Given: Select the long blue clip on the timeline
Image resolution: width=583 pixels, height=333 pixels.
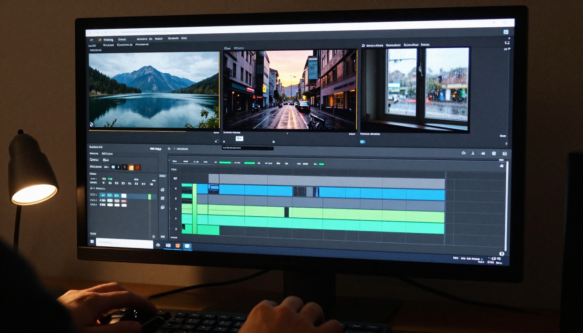Looking at the screenshot, I should (x=382, y=194).
